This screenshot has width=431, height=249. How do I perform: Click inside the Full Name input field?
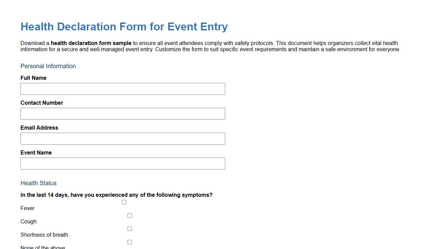(123, 89)
